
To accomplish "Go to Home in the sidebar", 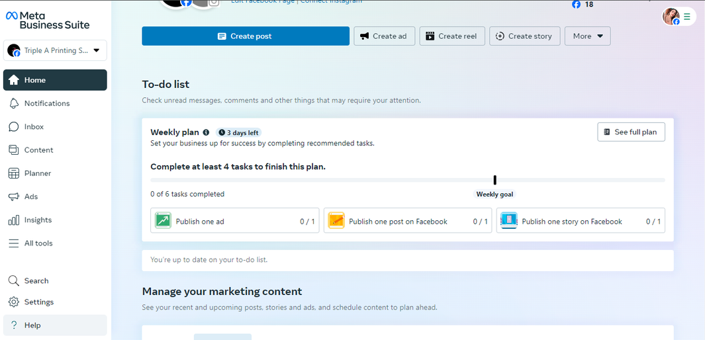I will pos(55,80).
